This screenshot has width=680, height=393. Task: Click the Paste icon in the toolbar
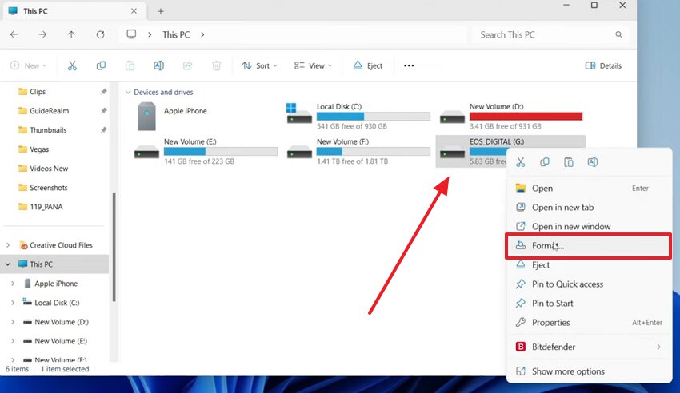tap(130, 65)
